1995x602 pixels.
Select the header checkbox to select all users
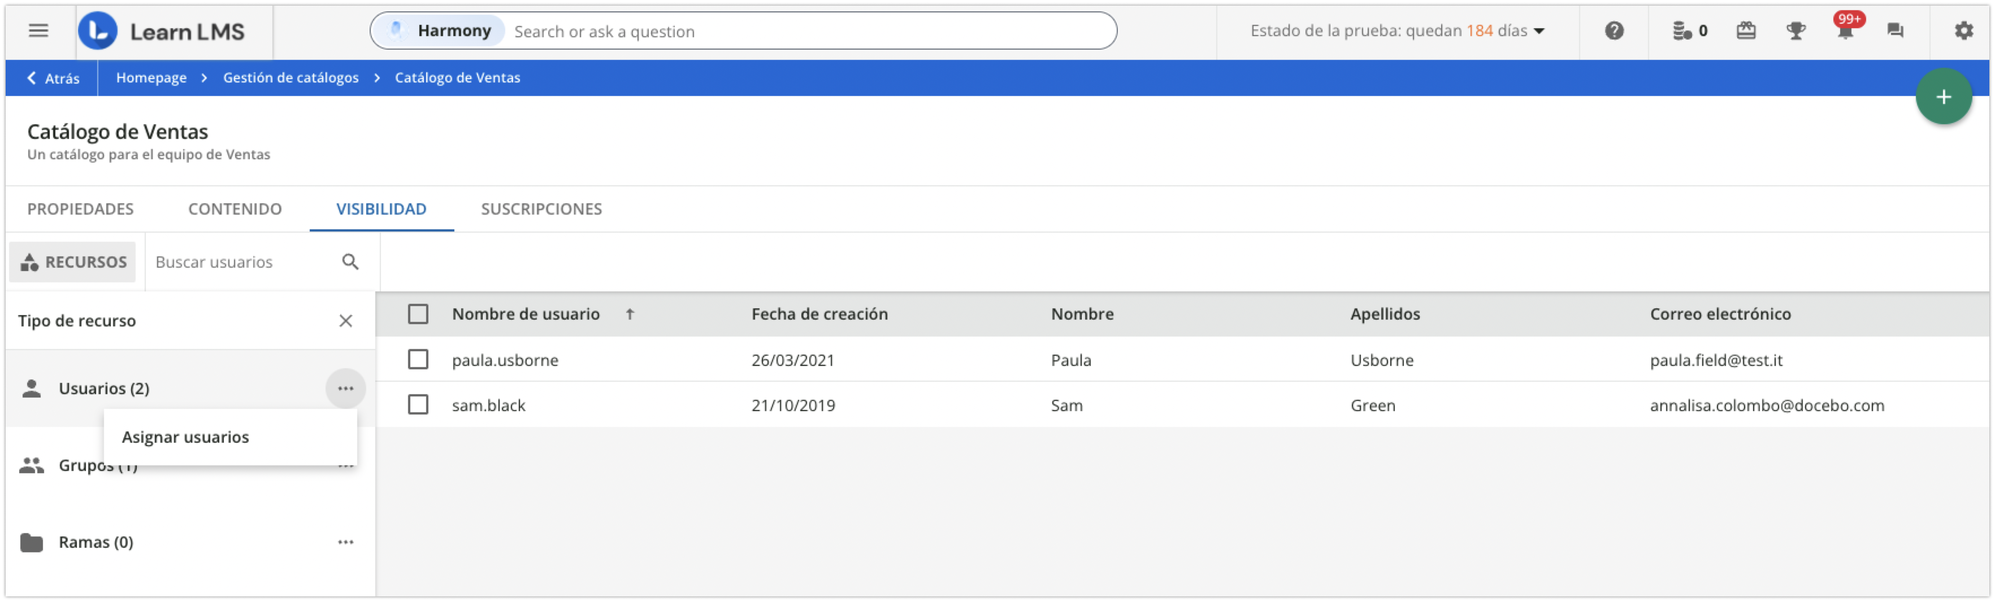(418, 314)
